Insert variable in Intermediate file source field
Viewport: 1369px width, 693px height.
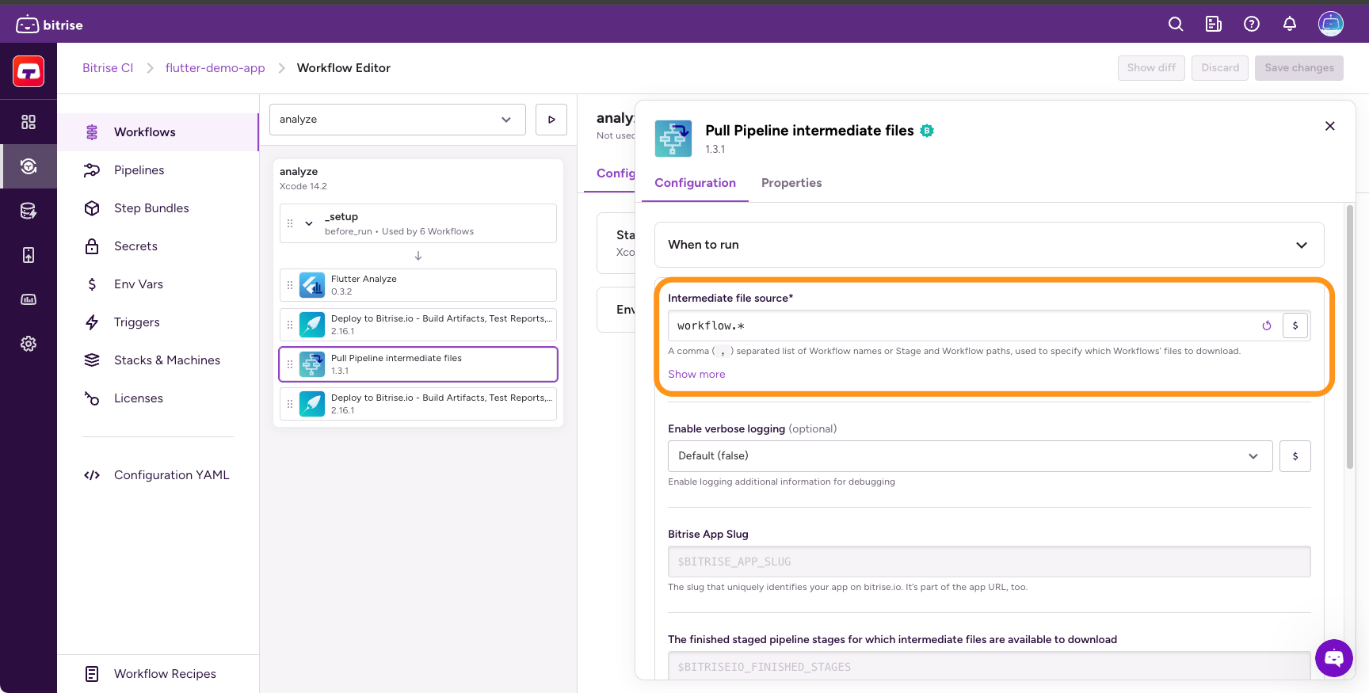point(1295,326)
